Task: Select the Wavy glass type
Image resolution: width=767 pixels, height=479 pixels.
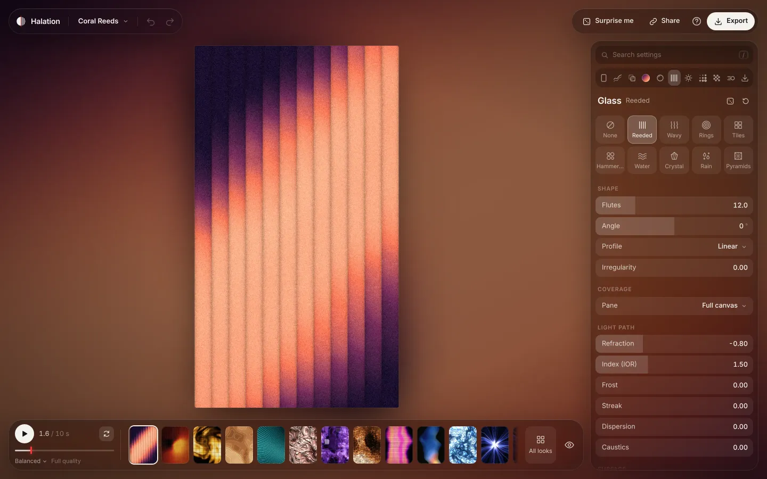Action: [674, 129]
